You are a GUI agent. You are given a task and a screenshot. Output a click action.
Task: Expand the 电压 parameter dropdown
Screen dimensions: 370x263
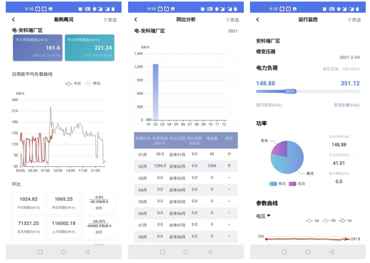[x=263, y=216]
